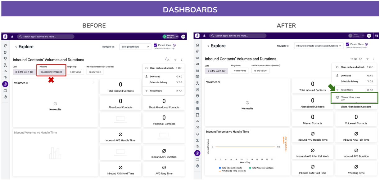
Task: Toggle Persist filters checkbox in AFTER view
Action: pyautogui.click(x=348, y=44)
